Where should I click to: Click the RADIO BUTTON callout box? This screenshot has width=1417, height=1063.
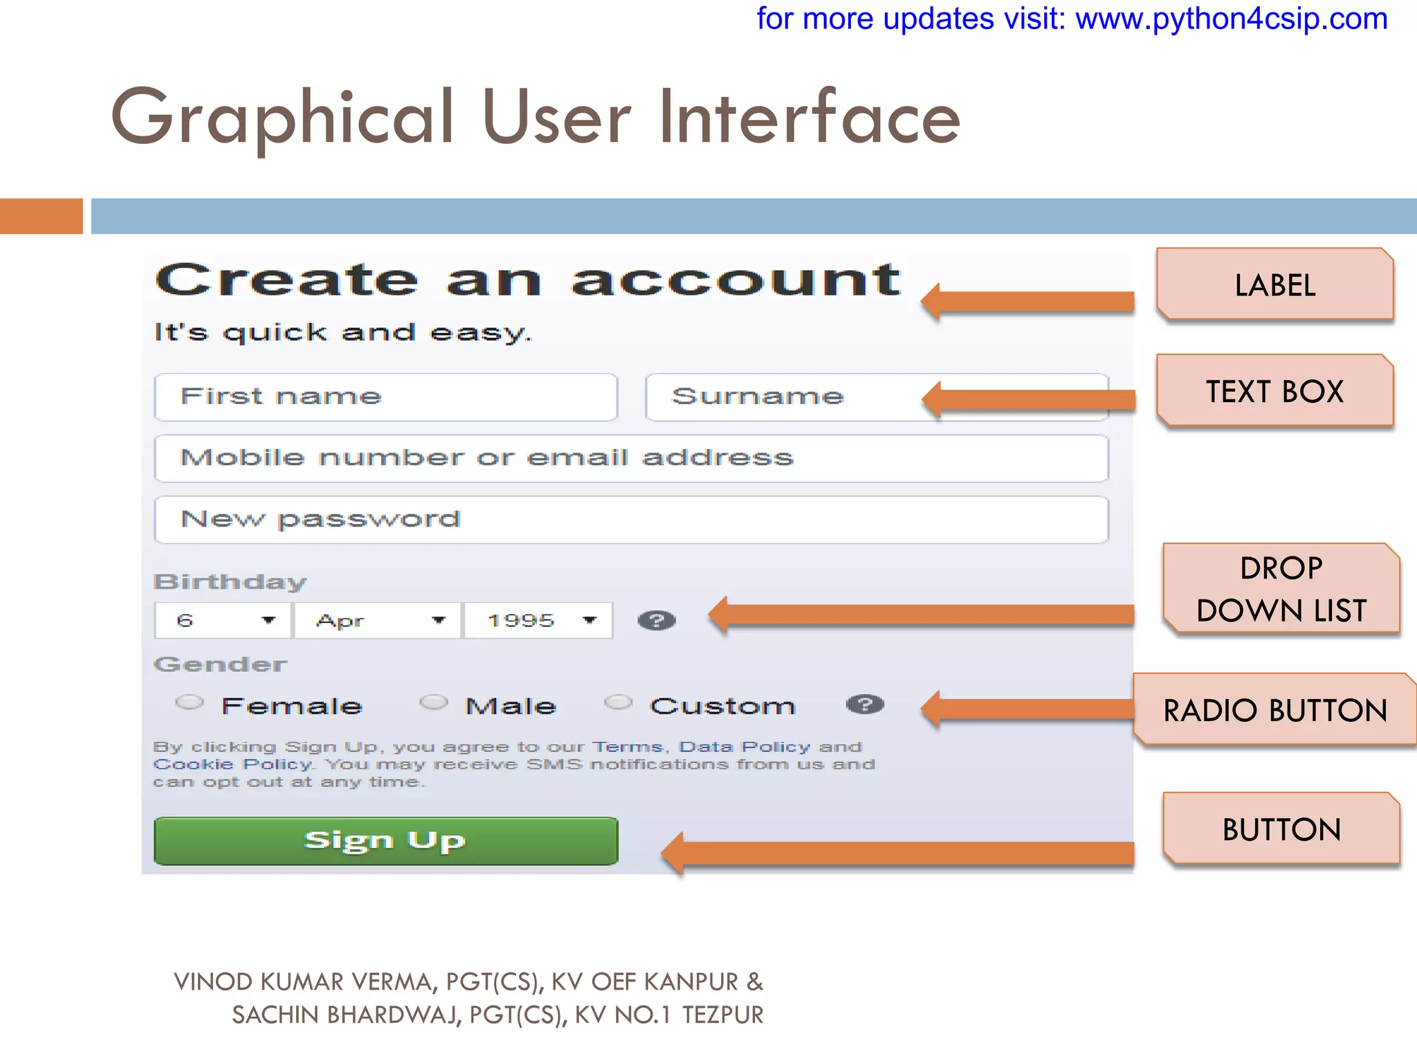point(1275,711)
